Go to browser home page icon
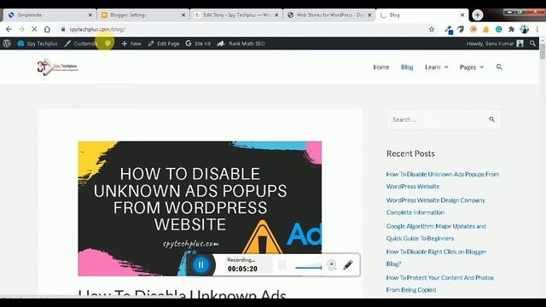Viewport: 546px width, 307px height. click(x=48, y=29)
